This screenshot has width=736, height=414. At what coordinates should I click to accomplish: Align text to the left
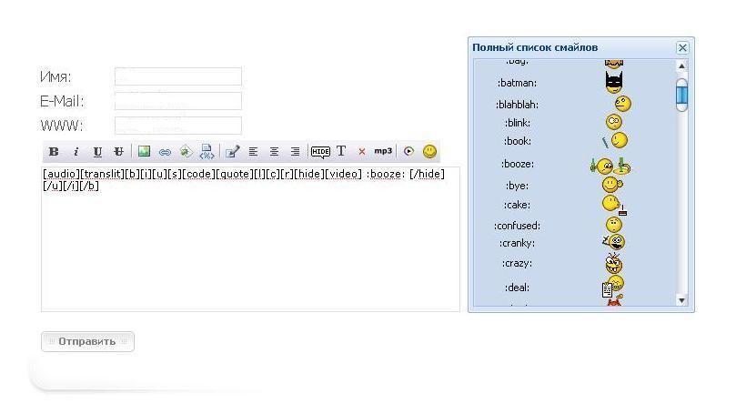[x=253, y=152]
